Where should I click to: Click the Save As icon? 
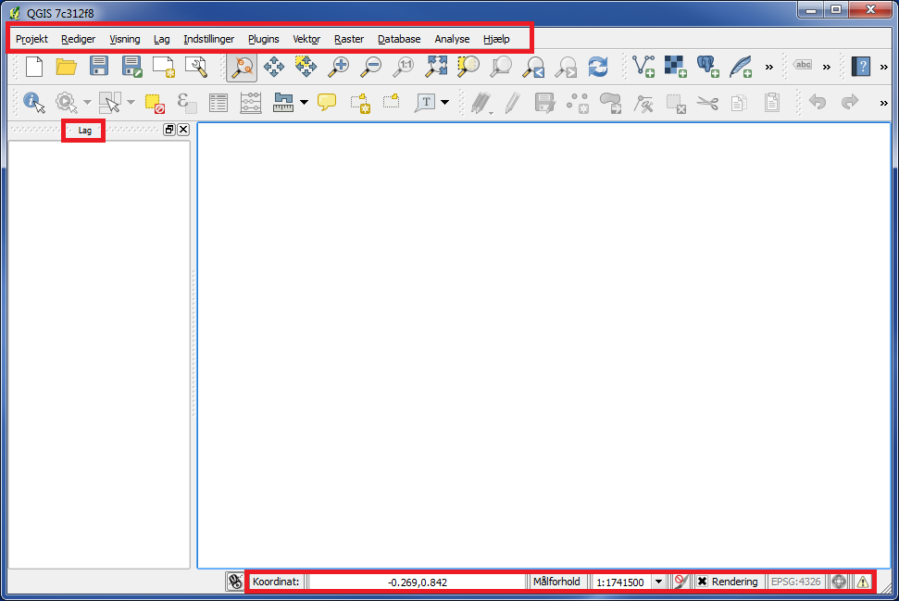pyautogui.click(x=131, y=67)
